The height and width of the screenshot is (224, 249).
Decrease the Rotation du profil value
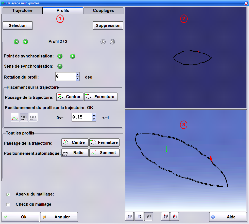point(78,79)
